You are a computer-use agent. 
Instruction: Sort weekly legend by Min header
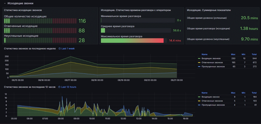(244, 54)
